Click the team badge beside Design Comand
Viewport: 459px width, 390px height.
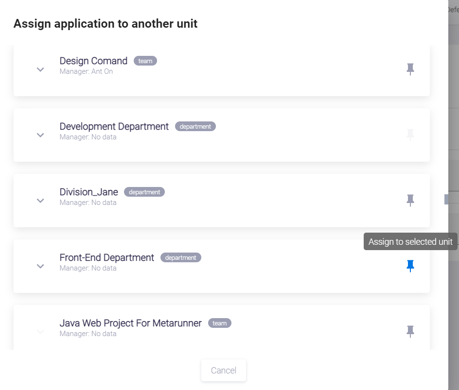[x=145, y=61]
